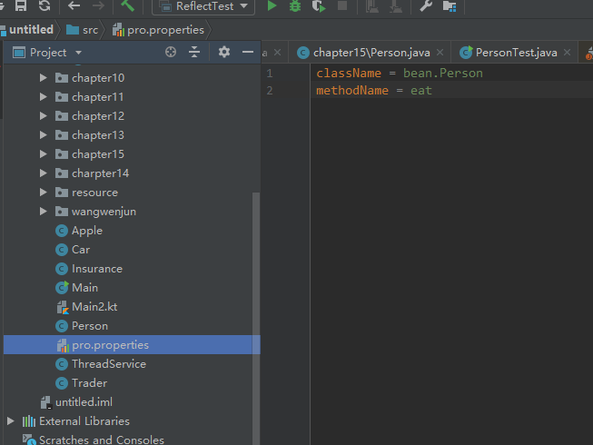Select the Person class in tree
The width and height of the screenshot is (593, 445).
click(90, 326)
